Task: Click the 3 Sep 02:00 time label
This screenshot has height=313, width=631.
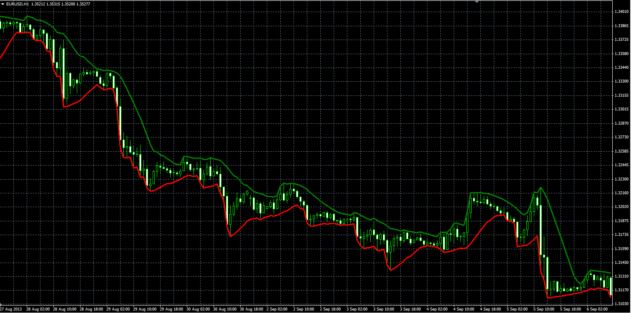Action: (357, 310)
